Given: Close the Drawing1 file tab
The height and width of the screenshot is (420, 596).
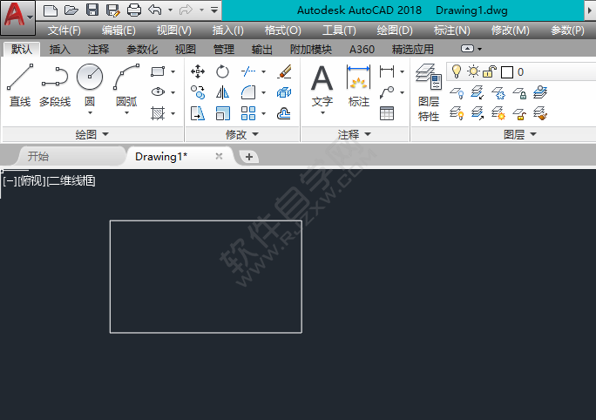Looking at the screenshot, I should (219, 156).
